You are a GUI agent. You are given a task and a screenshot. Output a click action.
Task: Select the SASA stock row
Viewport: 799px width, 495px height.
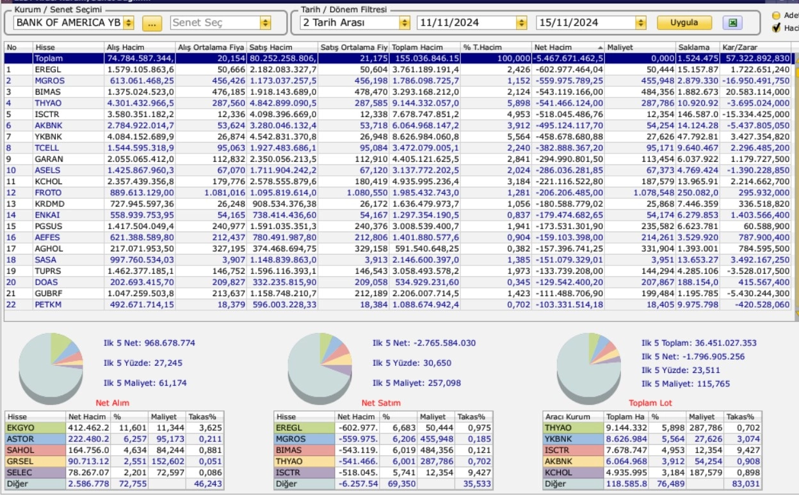[x=398, y=260]
